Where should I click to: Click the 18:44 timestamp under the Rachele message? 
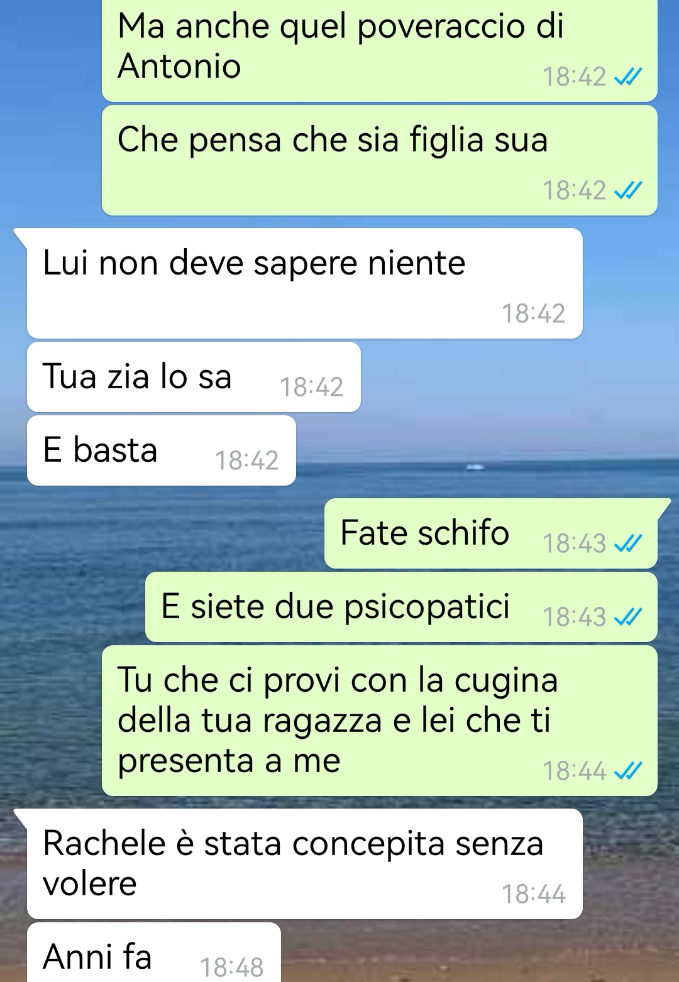point(533,894)
